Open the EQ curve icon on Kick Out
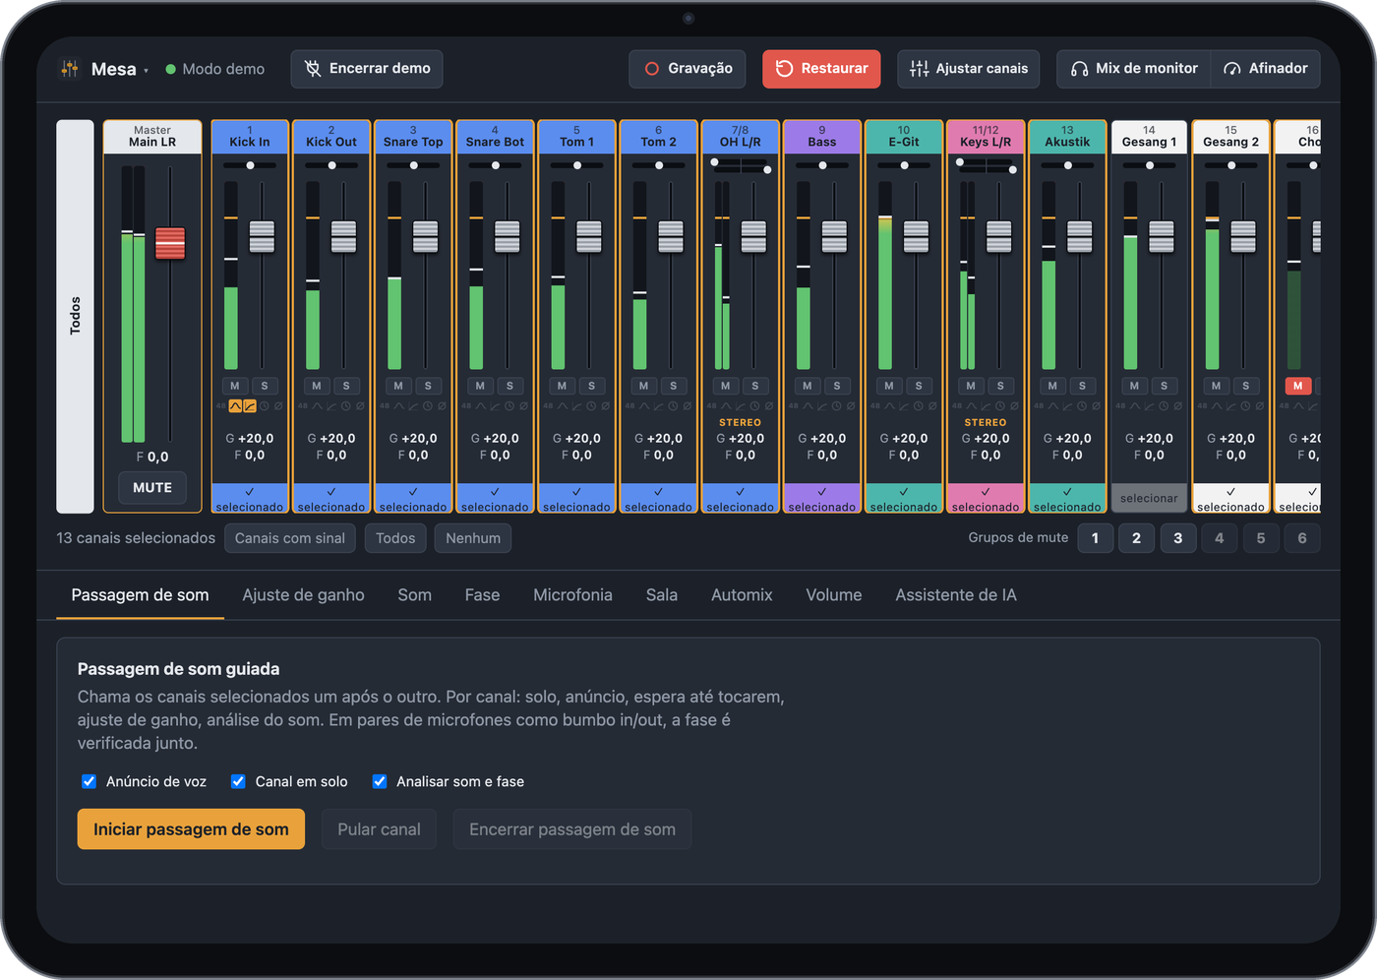The width and height of the screenshot is (1377, 980). click(317, 406)
